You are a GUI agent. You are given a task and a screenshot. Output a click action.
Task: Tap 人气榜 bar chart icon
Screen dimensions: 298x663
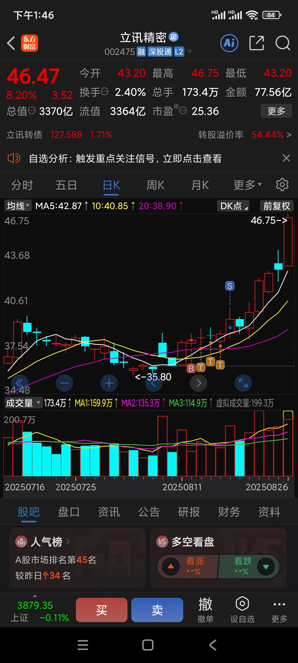21,542
